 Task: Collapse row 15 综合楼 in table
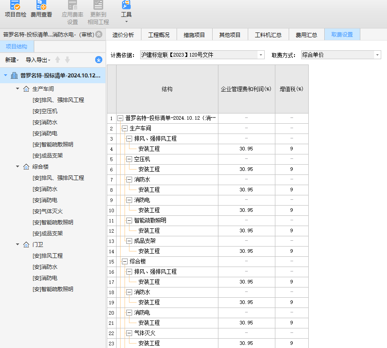coord(125,262)
